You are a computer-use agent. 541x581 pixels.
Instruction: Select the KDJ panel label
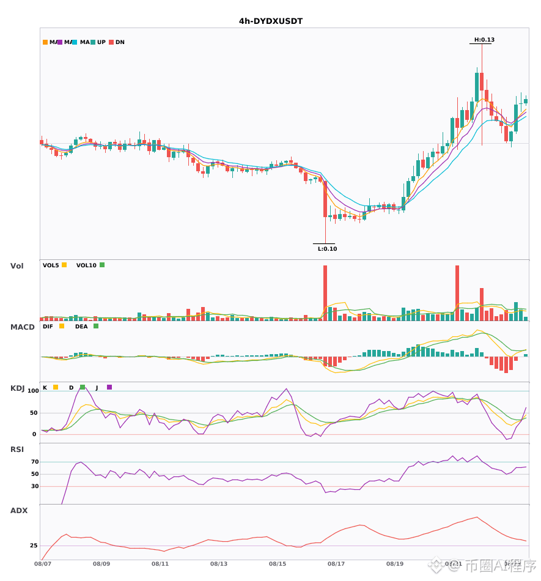17,388
